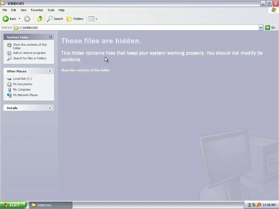
Task: Click sidebar link Show the contents of this folder
Action: click(30, 46)
